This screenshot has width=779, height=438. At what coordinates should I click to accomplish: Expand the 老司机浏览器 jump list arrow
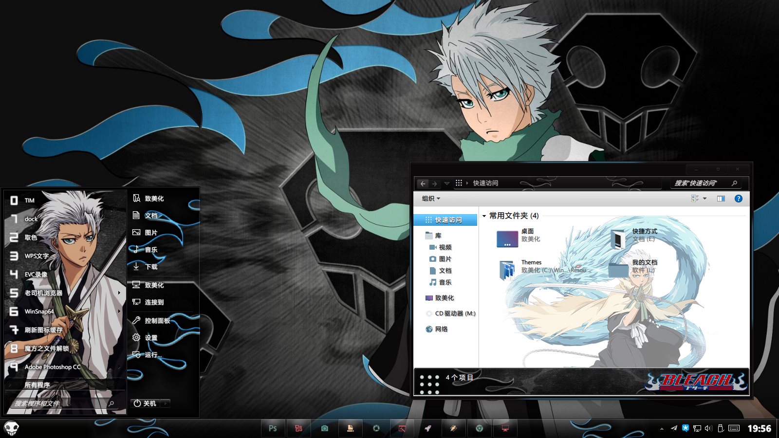click(119, 293)
